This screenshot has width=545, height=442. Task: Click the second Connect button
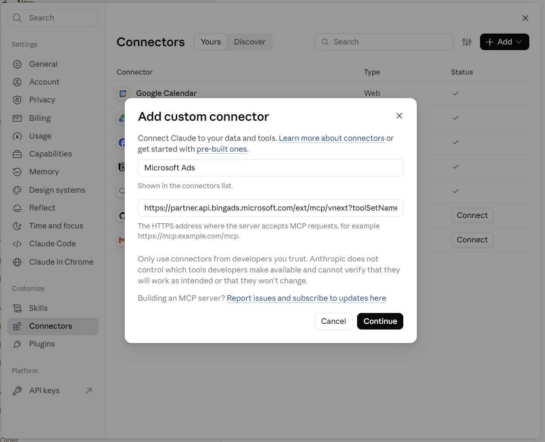(472, 240)
